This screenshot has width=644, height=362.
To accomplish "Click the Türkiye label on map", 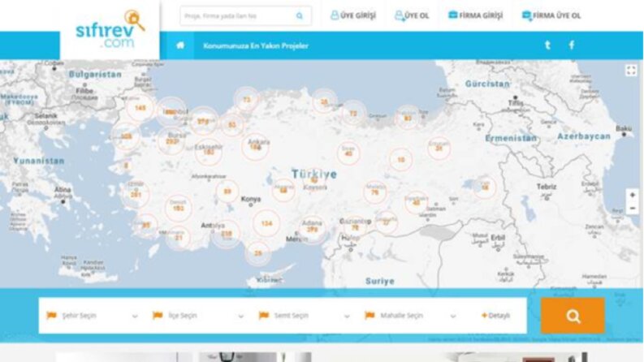I will pos(314,174).
